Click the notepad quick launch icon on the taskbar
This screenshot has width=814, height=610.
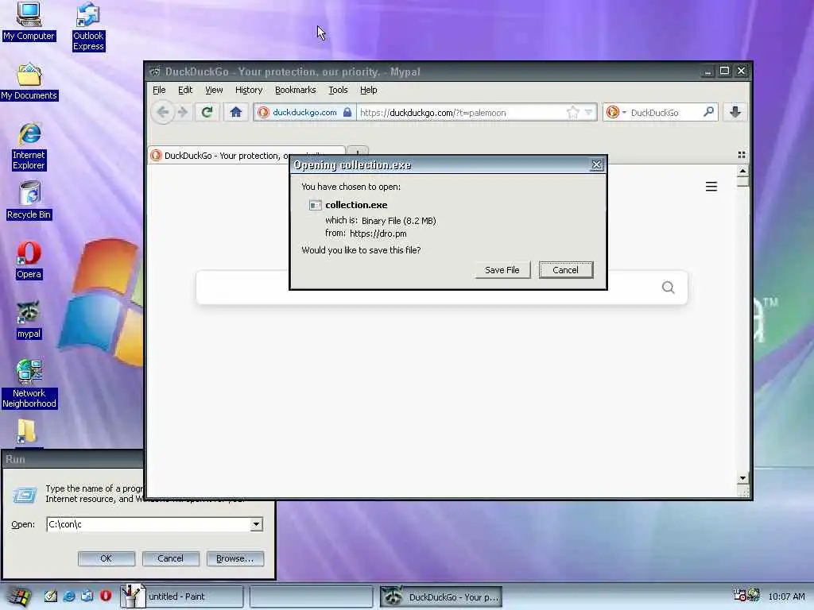coord(50,596)
